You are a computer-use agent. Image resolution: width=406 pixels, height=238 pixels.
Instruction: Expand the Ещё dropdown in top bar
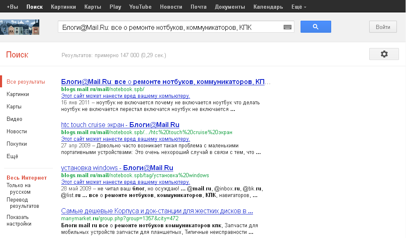[x=299, y=7]
